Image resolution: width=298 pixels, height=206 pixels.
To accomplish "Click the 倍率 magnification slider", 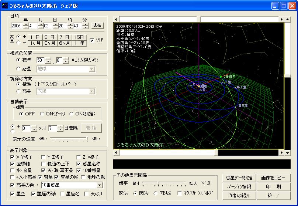I will click(165, 183).
